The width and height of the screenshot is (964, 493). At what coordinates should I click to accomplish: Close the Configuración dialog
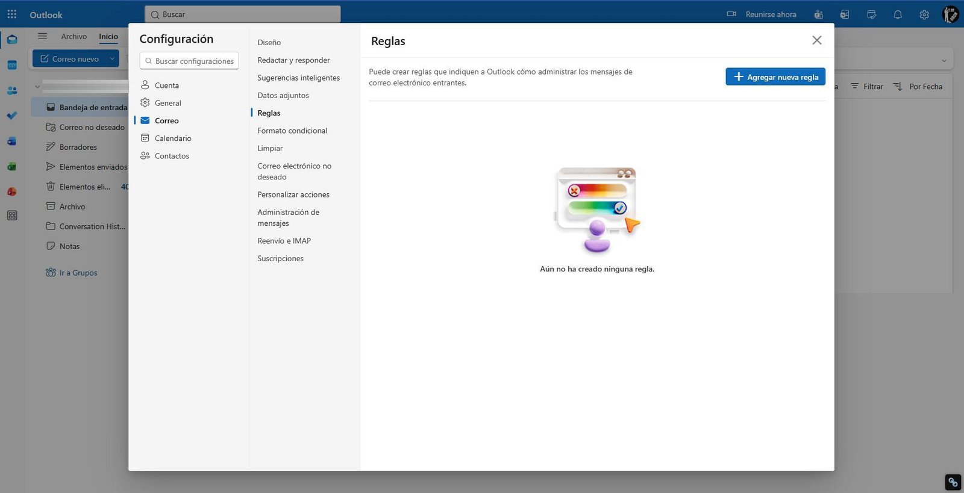pyautogui.click(x=816, y=40)
